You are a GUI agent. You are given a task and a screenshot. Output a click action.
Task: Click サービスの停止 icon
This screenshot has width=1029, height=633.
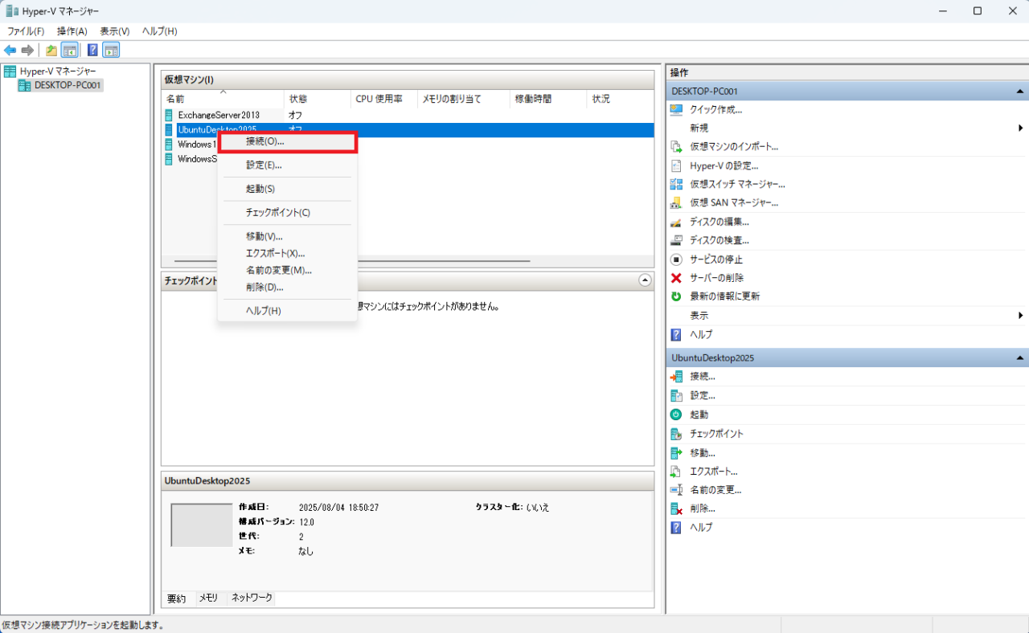676,259
